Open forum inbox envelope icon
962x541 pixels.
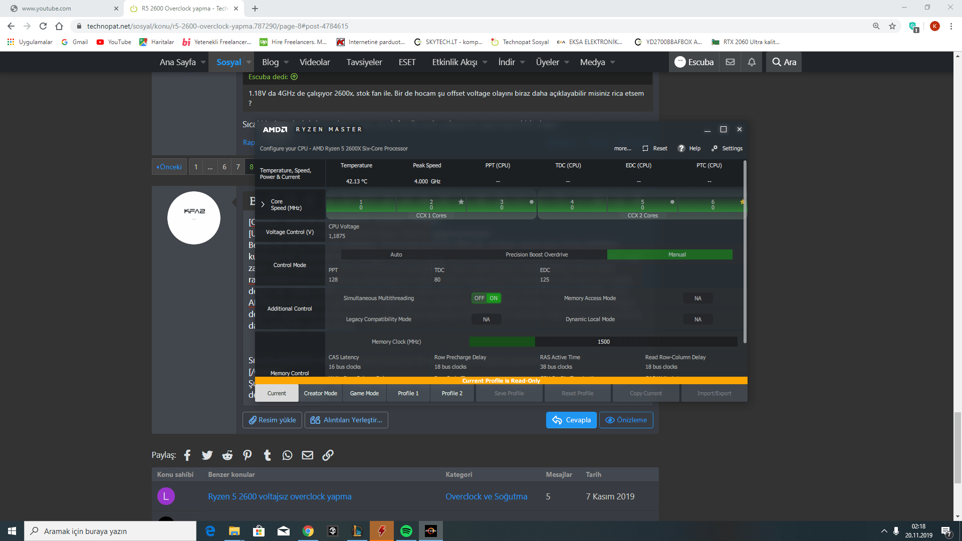[730, 62]
